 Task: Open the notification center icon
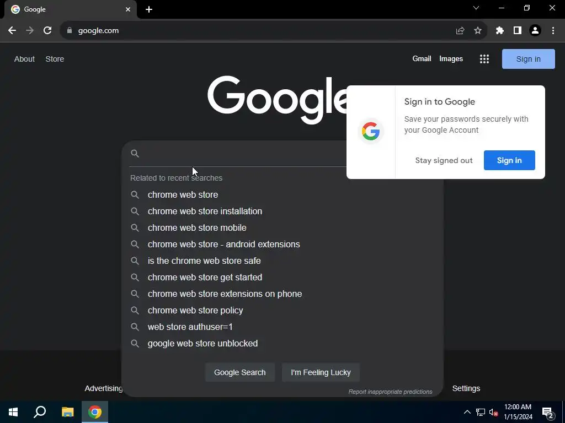tap(548, 413)
